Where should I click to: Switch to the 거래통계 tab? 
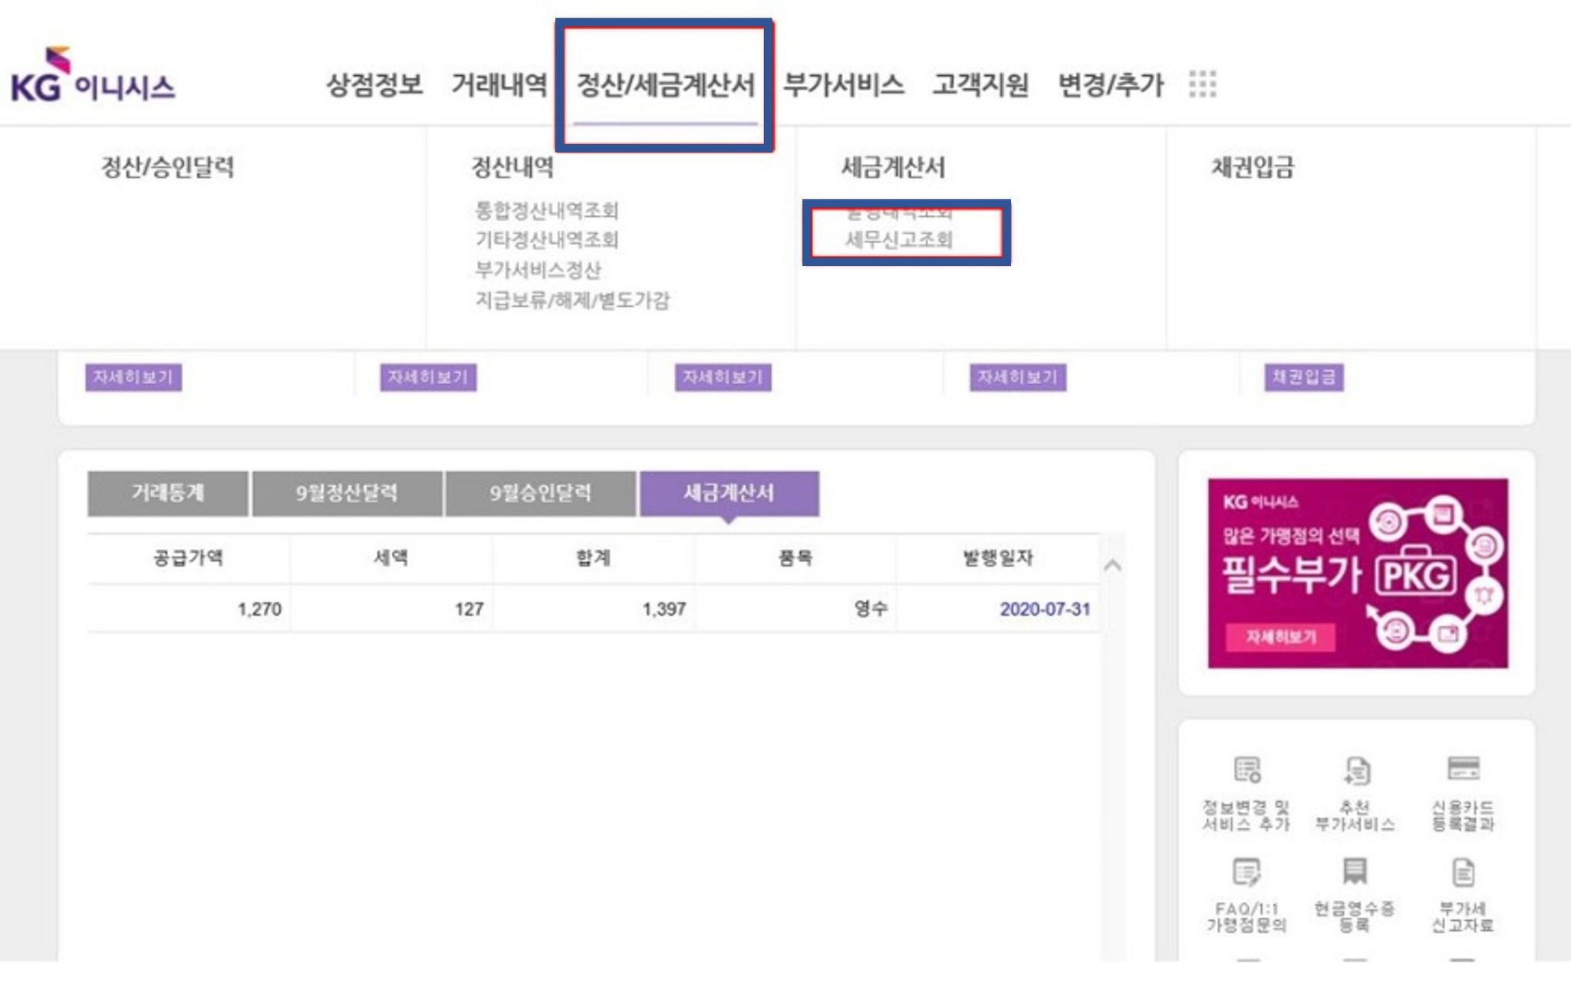click(168, 493)
